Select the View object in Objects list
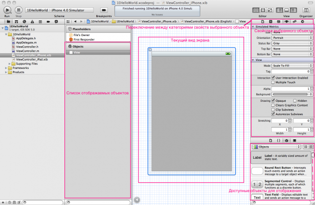 98,52
